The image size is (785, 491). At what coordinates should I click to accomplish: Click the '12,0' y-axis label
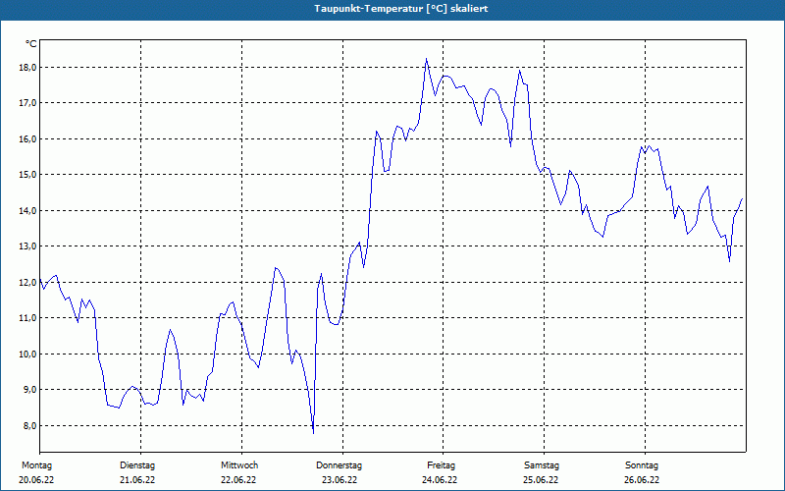[x=27, y=282]
